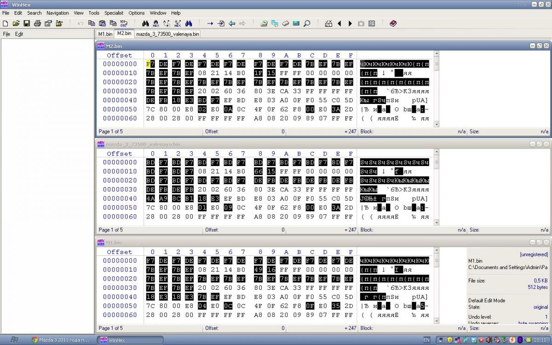The image size is (552, 345).
Task: Open the Specialist menu
Action: pyautogui.click(x=114, y=13)
